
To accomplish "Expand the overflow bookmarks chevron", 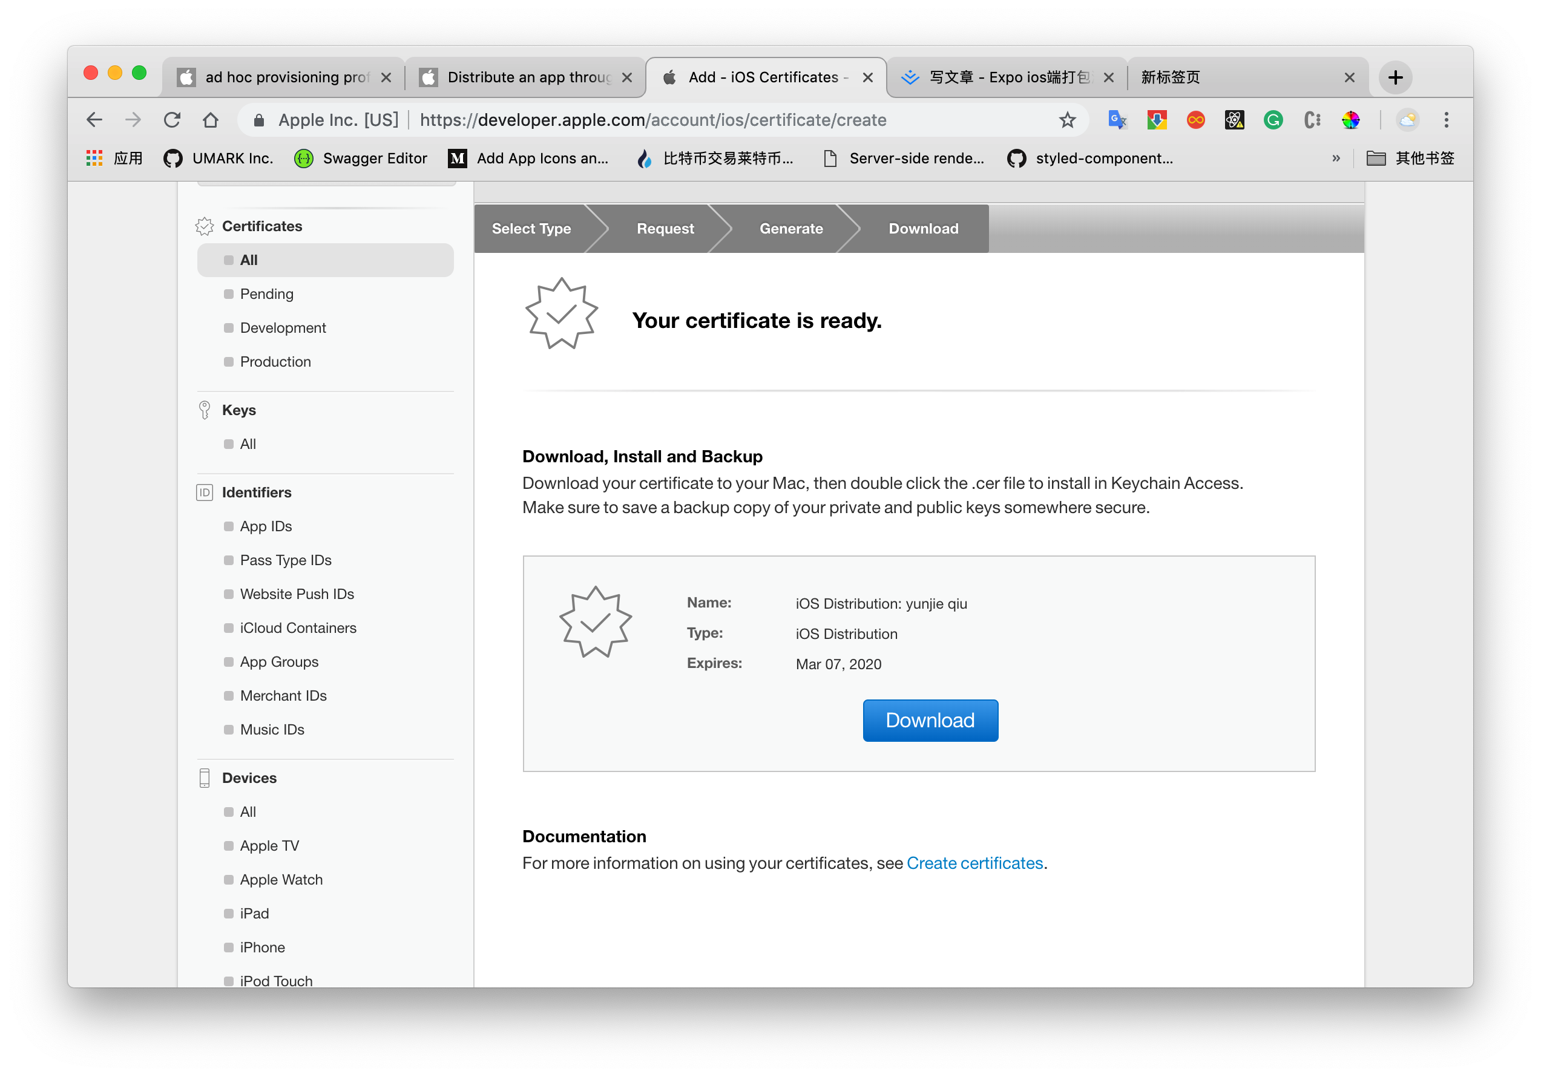I will 1336,159.
